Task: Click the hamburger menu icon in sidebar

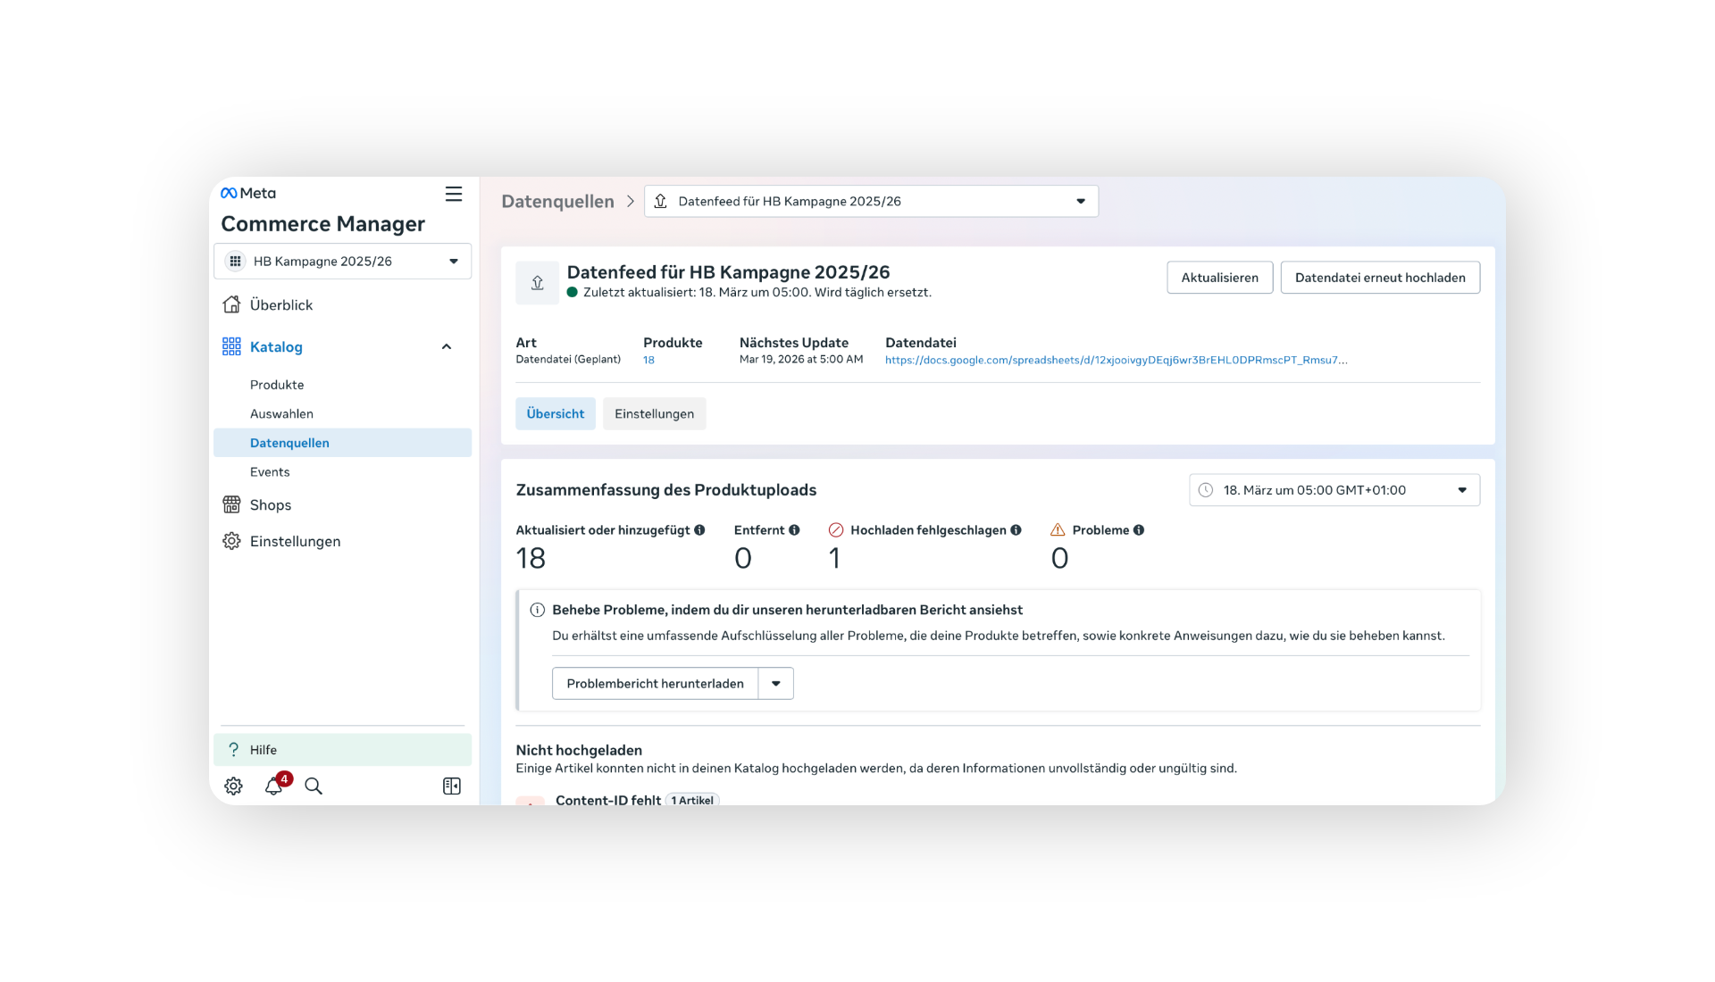Action: coord(454,194)
